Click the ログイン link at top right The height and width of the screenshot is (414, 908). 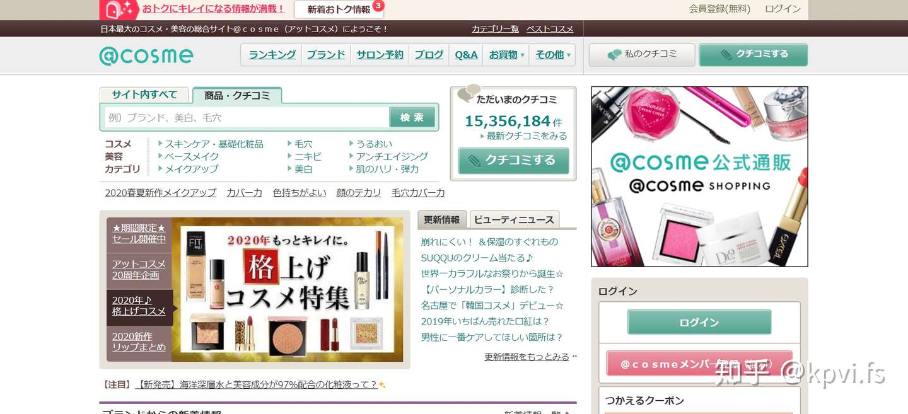[x=783, y=9]
